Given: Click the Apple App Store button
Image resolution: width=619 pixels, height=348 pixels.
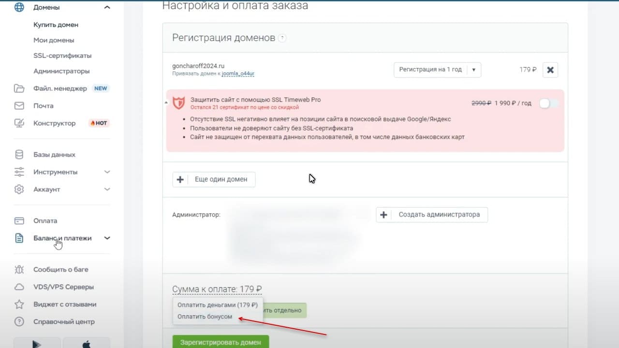Looking at the screenshot, I should (x=87, y=343).
